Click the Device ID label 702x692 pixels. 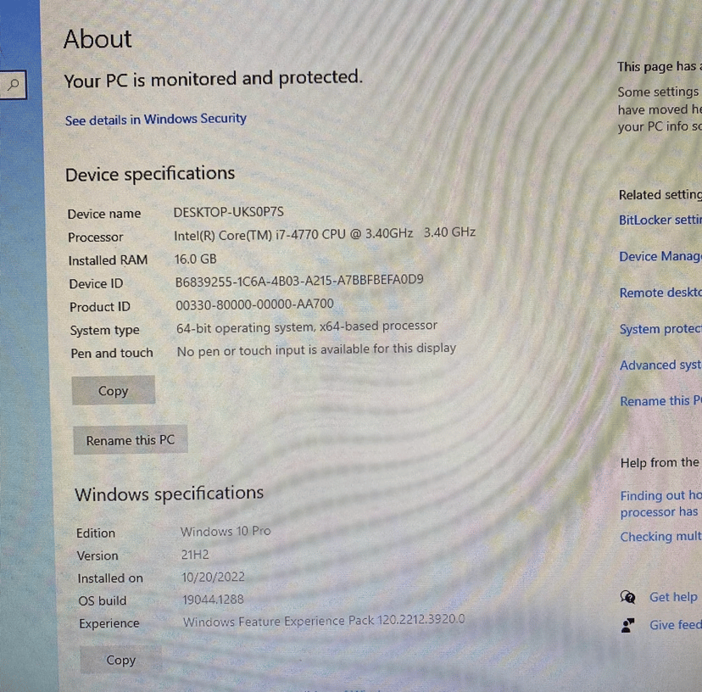[96, 284]
